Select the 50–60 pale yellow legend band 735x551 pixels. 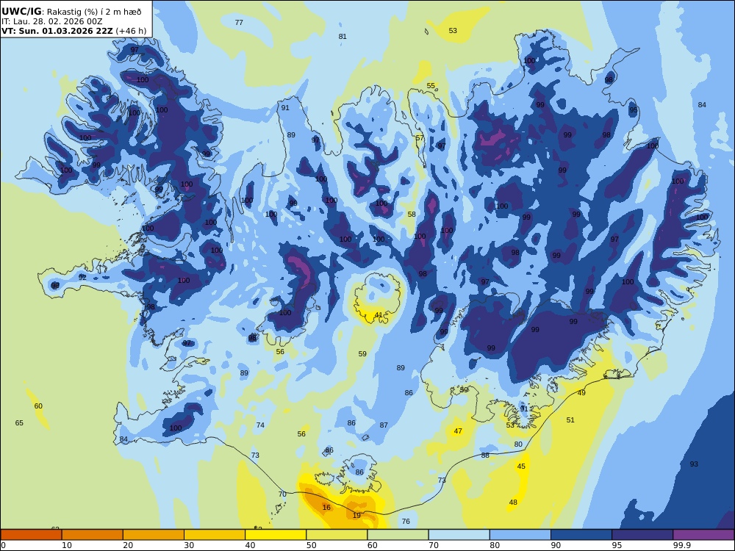click(337, 535)
